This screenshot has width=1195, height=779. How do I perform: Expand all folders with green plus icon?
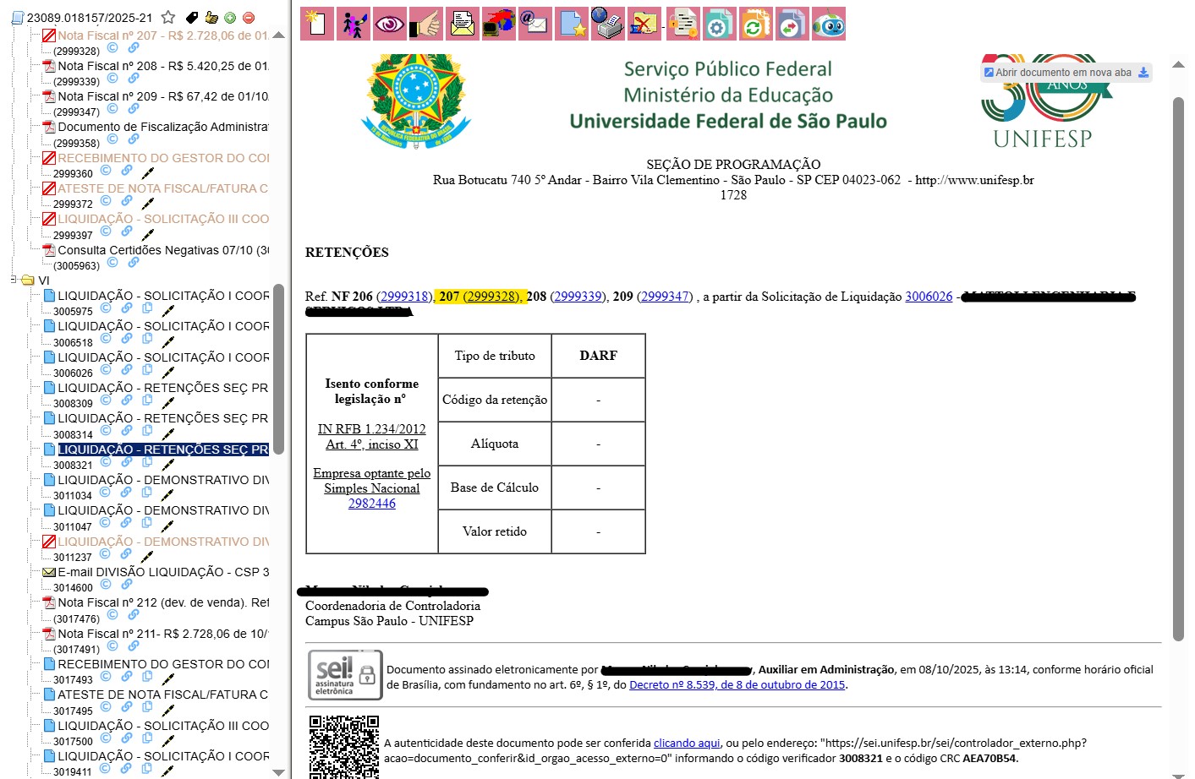[x=230, y=18]
